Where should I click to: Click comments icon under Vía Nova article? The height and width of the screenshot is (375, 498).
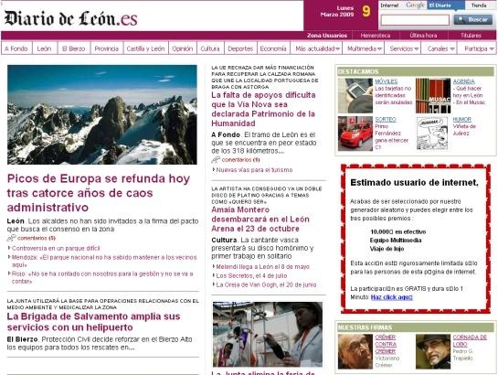[x=216, y=160]
